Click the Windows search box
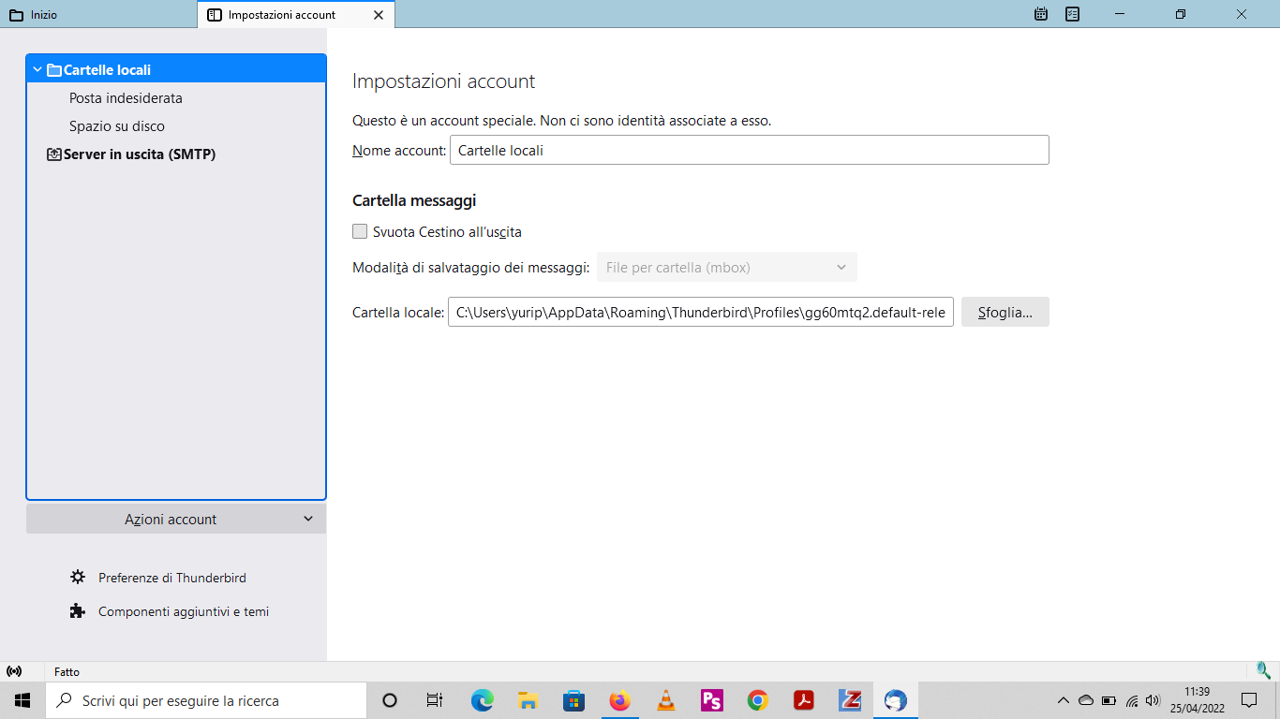The width and height of the screenshot is (1280, 719). [x=206, y=700]
